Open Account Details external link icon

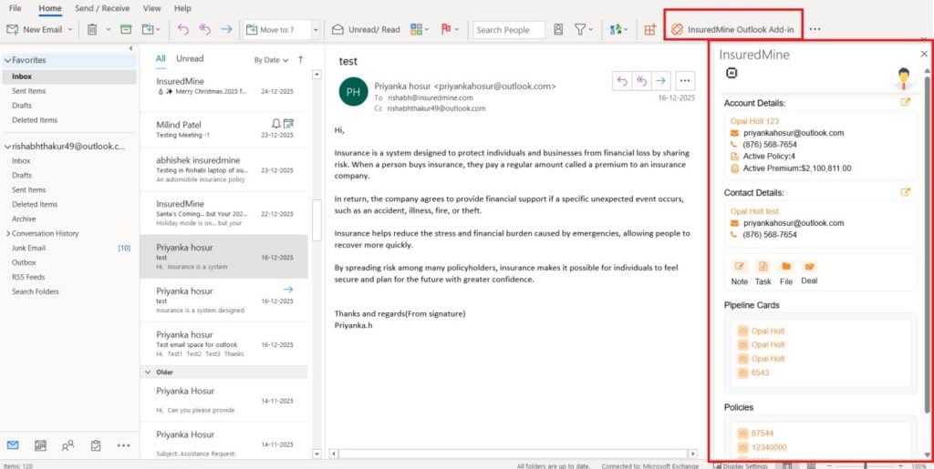[x=905, y=102]
